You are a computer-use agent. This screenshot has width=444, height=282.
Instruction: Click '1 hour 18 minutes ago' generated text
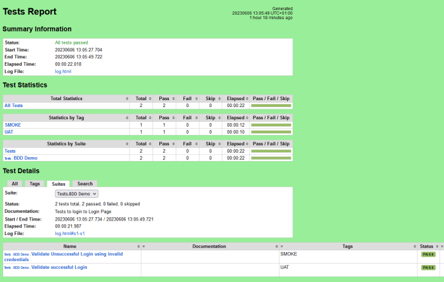(271, 18)
